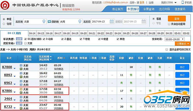
Task: Select the 往返 round-trip radio button
Action: click(4, 24)
